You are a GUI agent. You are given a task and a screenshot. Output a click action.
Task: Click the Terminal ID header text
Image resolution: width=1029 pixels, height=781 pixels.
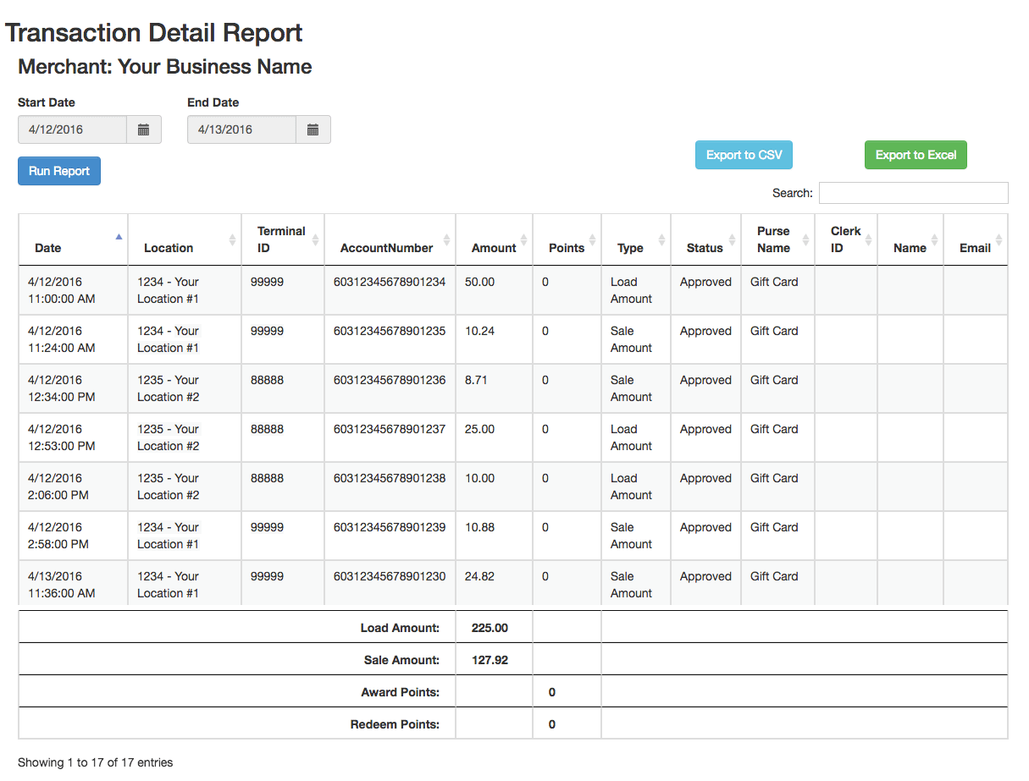pos(281,239)
